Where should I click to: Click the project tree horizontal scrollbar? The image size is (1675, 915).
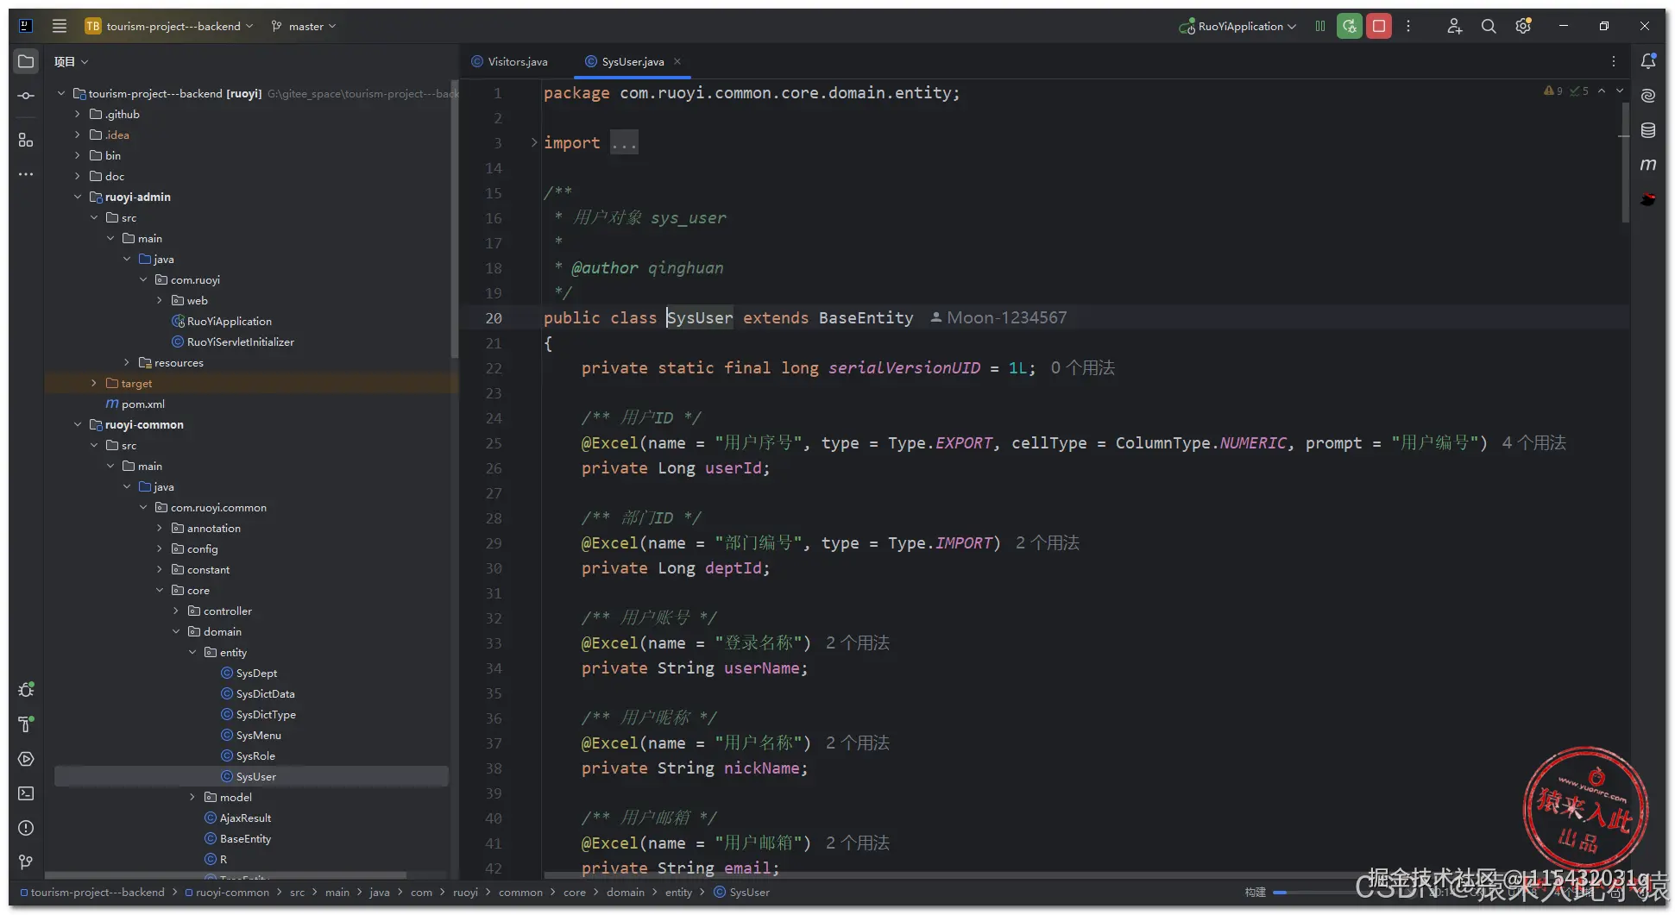[226, 874]
